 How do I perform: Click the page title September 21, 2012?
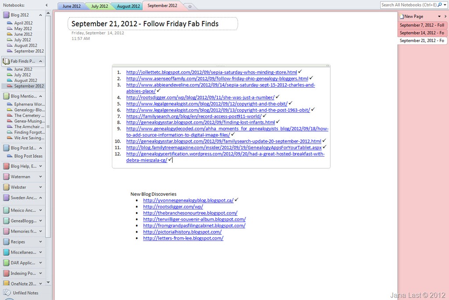[145, 24]
